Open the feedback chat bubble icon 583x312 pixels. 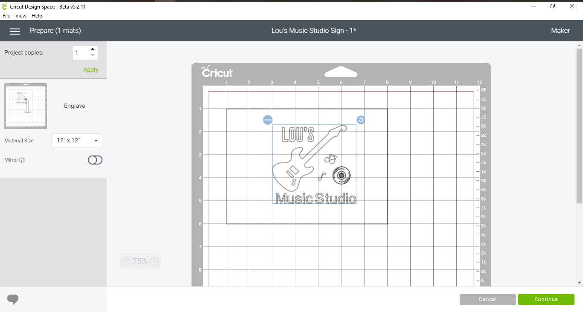pyautogui.click(x=13, y=299)
